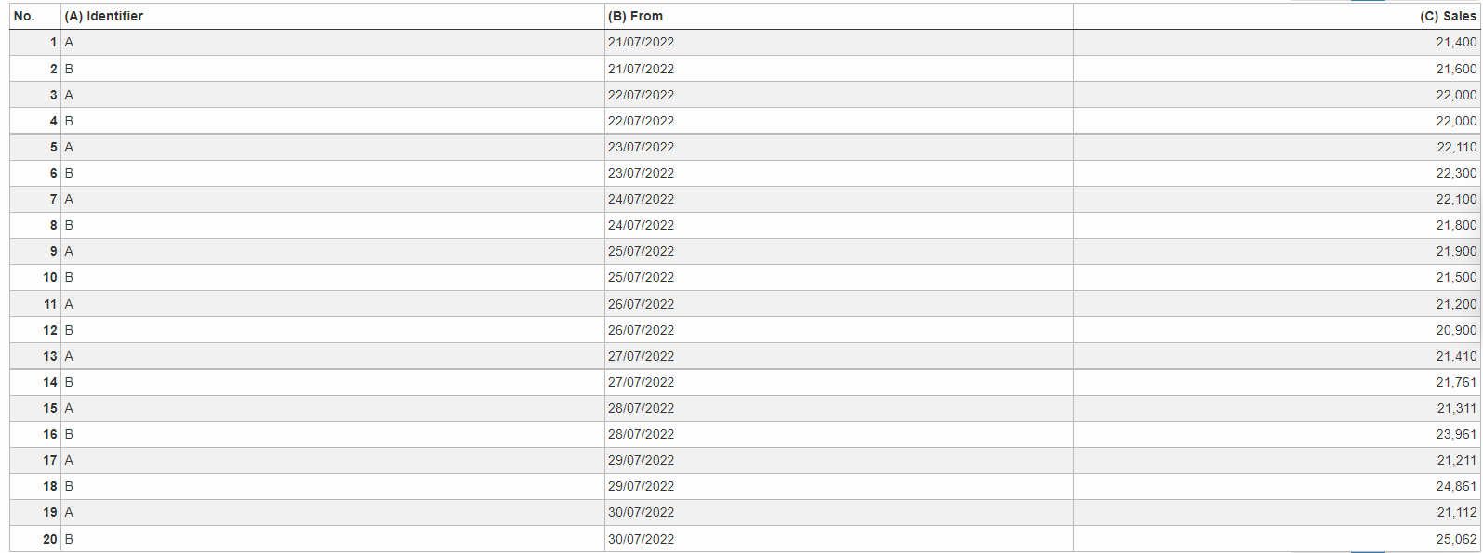The width and height of the screenshot is (1483, 553).
Task: Click the sales value 21,900
Action: click(1455, 251)
